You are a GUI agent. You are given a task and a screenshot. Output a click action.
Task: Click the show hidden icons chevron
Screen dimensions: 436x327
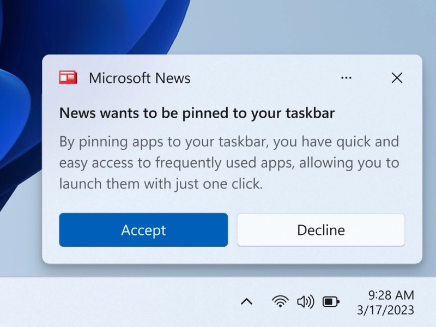coord(247,301)
